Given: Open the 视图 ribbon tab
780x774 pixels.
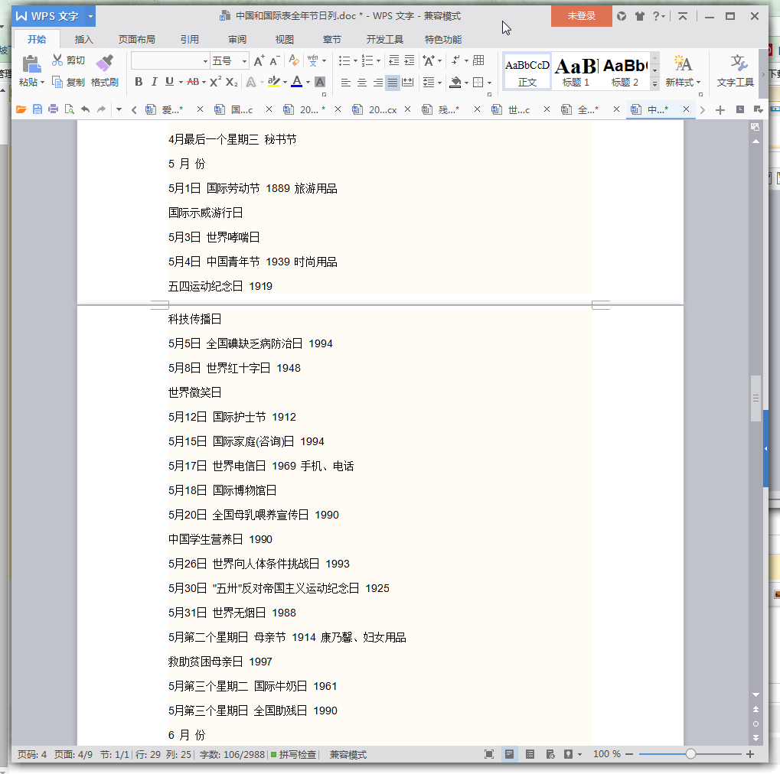Looking at the screenshot, I should click(285, 39).
